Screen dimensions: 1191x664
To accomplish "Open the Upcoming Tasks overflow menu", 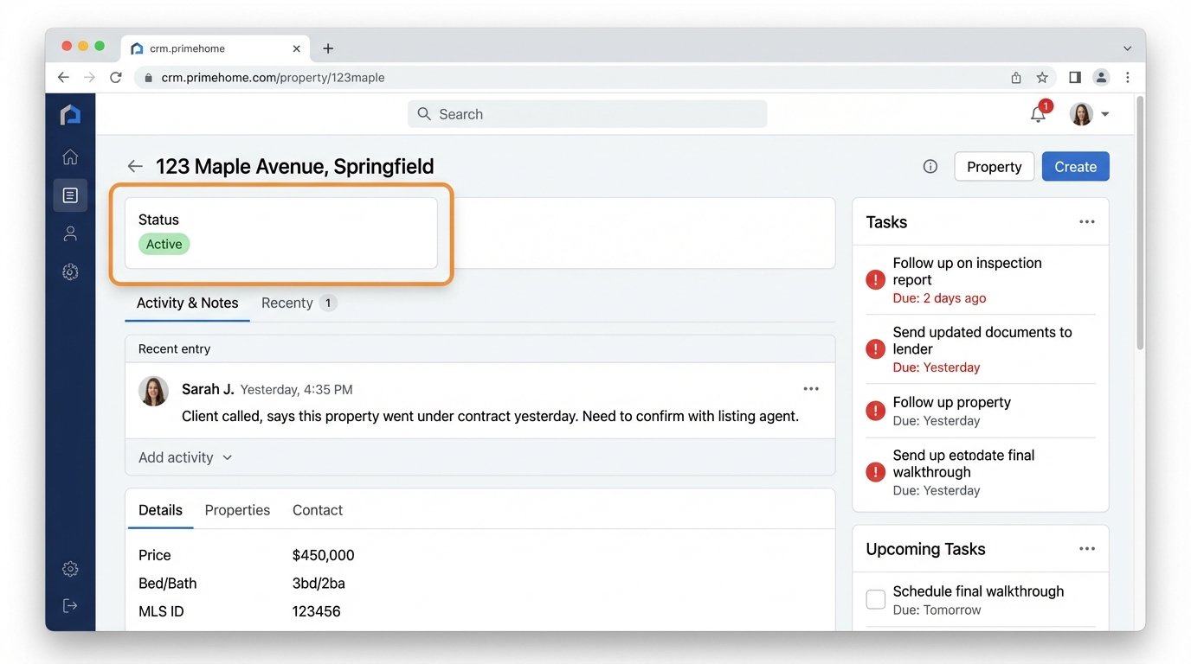I will tap(1087, 548).
